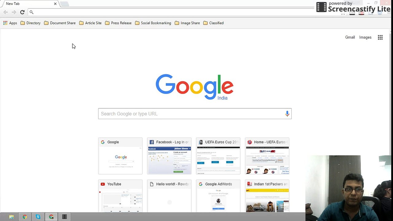Open the Home - UEFA Euros tile
The width and height of the screenshot is (393, 221).
[x=267, y=156]
